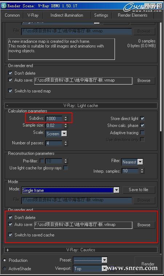
Task: Click the Save to file button
Action: tap(139, 190)
